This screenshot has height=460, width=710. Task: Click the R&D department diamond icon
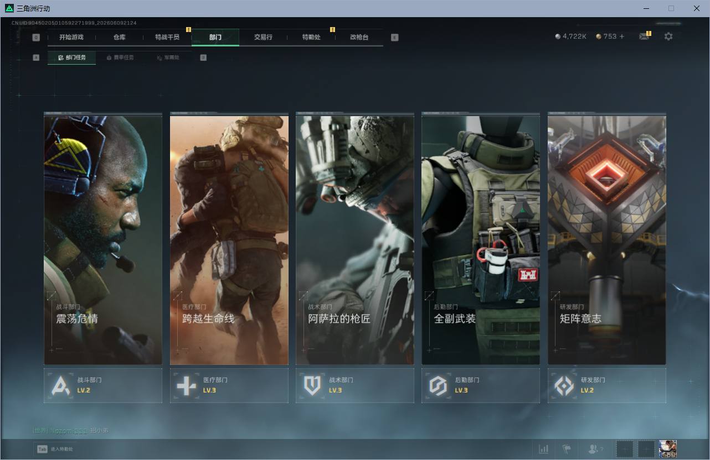(x=564, y=385)
